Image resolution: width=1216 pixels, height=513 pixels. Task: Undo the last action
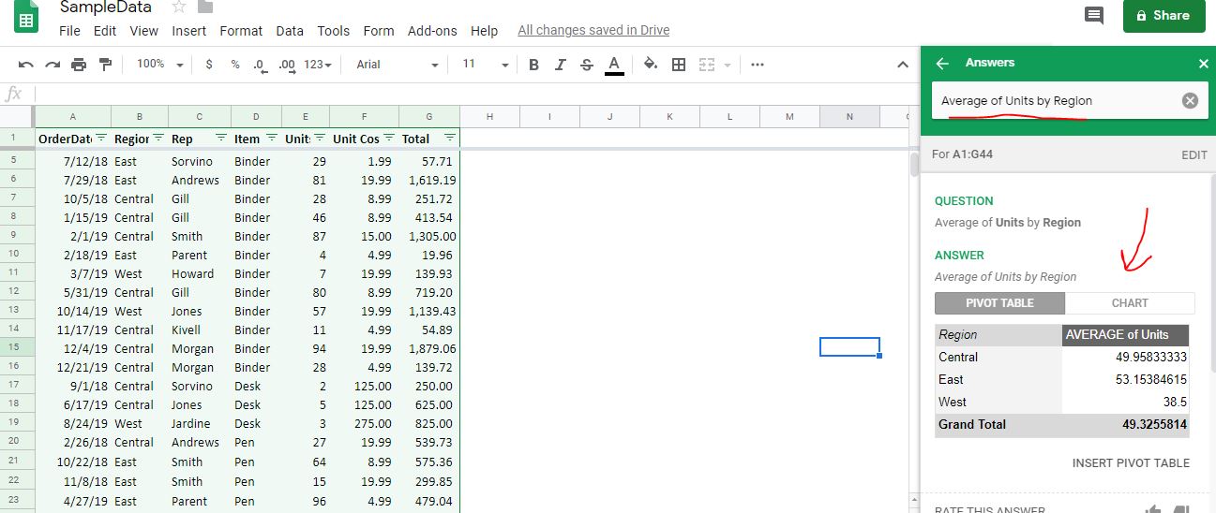point(26,65)
